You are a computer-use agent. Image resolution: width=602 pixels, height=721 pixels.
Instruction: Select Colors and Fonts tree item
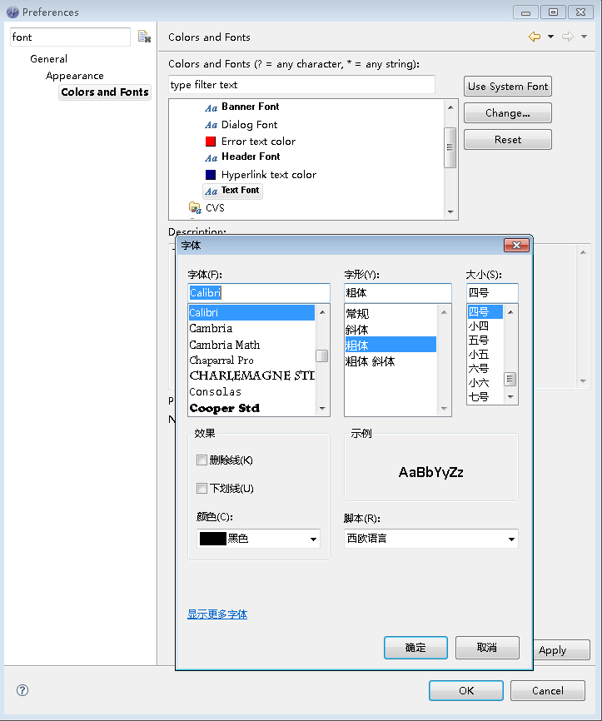click(x=105, y=92)
